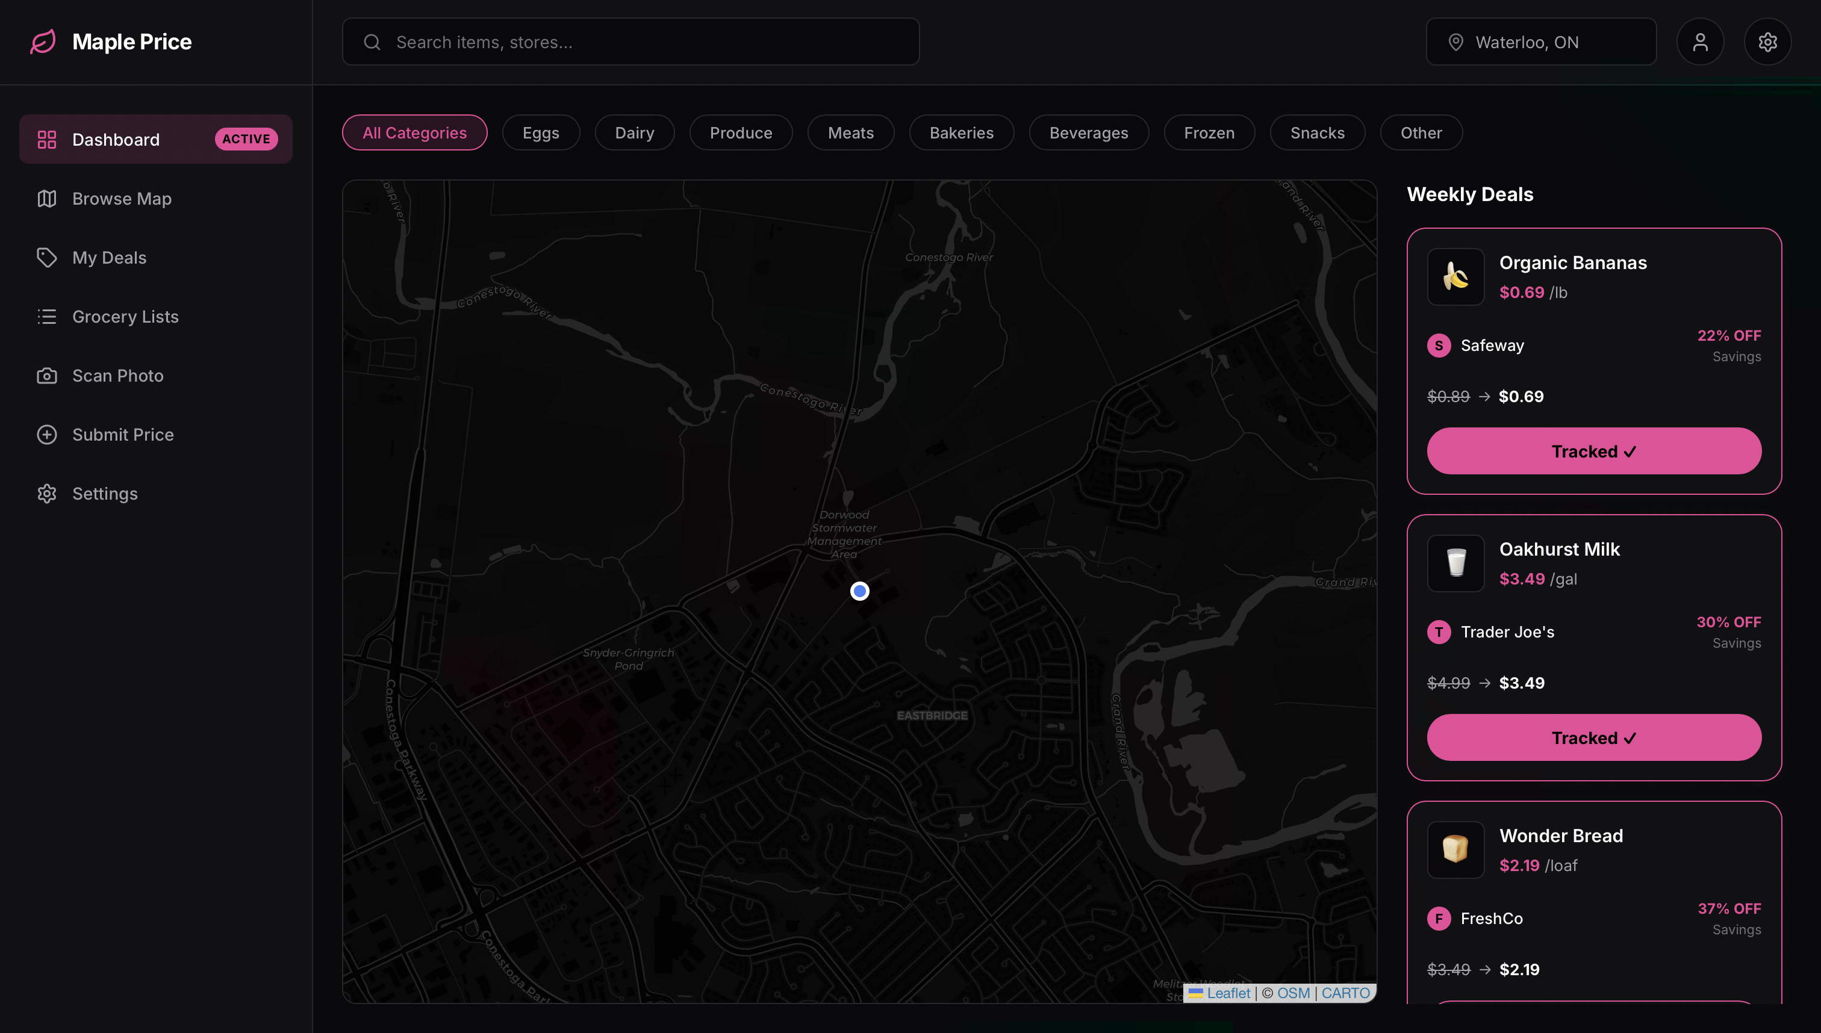Open the Waterloo, ON location selector

[x=1540, y=42]
